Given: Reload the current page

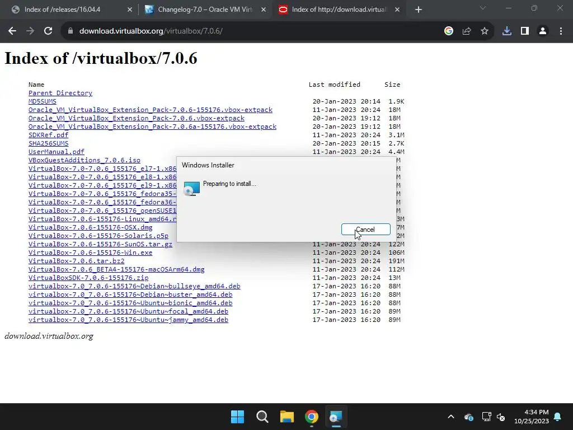Looking at the screenshot, I should pyautogui.click(x=48, y=31).
